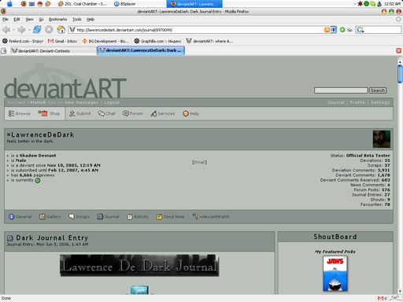This screenshot has height=302, width=403.
Task: Click the Email link on profile
Action: pyautogui.click(x=200, y=162)
